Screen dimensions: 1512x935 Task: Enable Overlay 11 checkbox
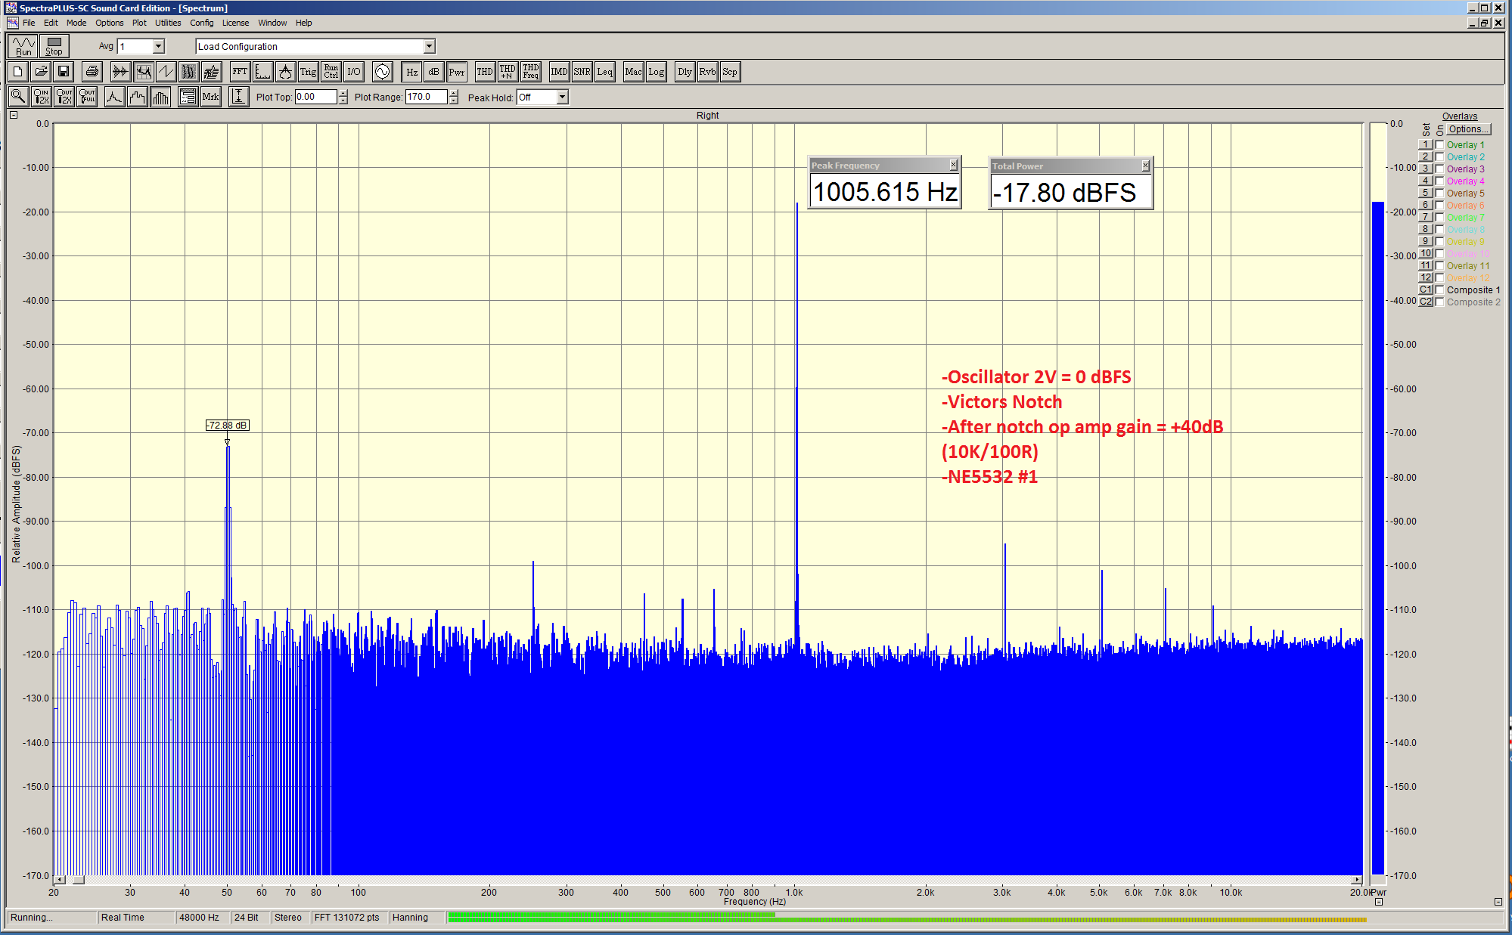tap(1440, 265)
